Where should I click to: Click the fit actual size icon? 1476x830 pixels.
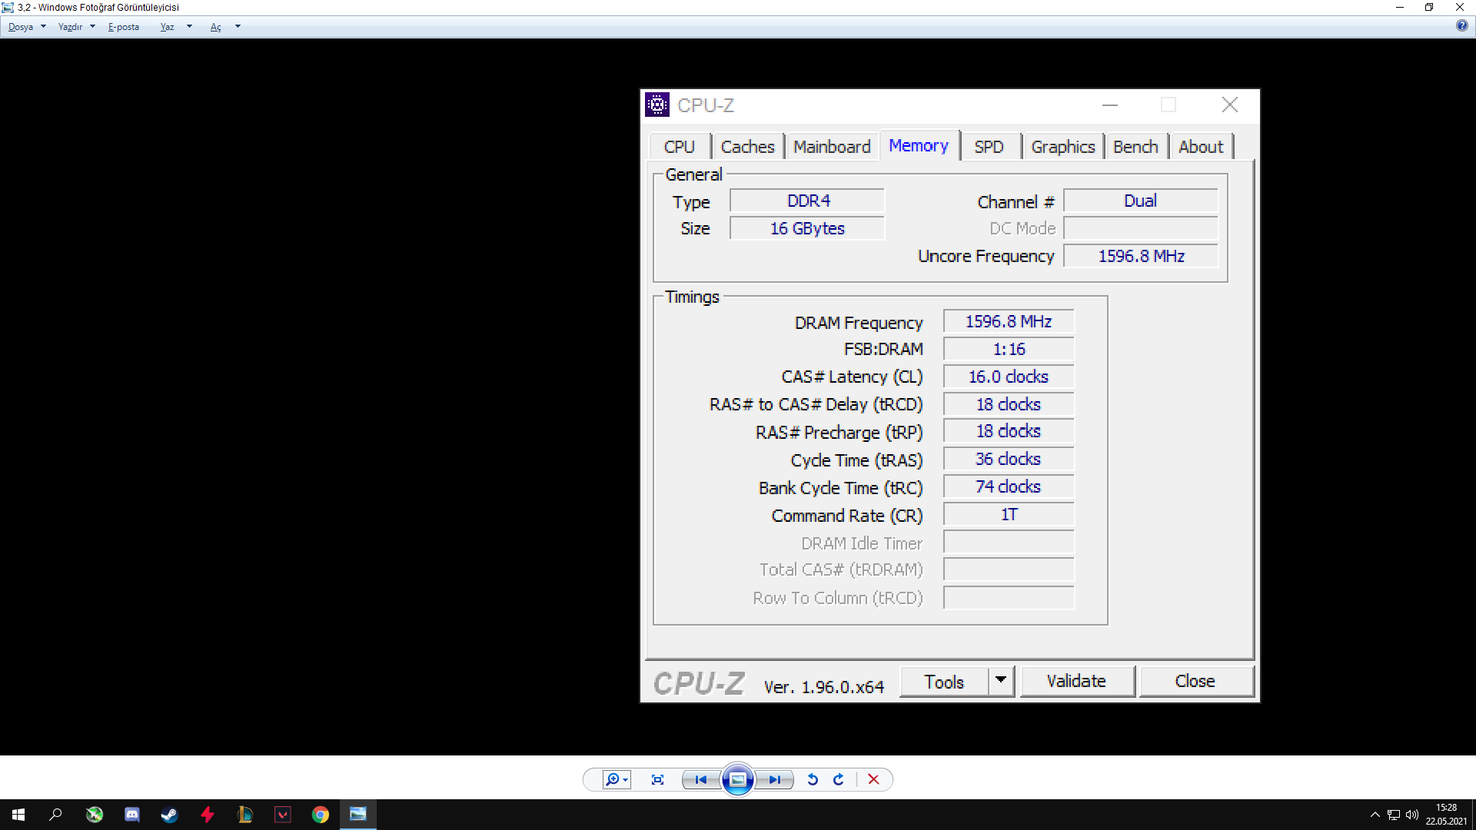pyautogui.click(x=657, y=779)
